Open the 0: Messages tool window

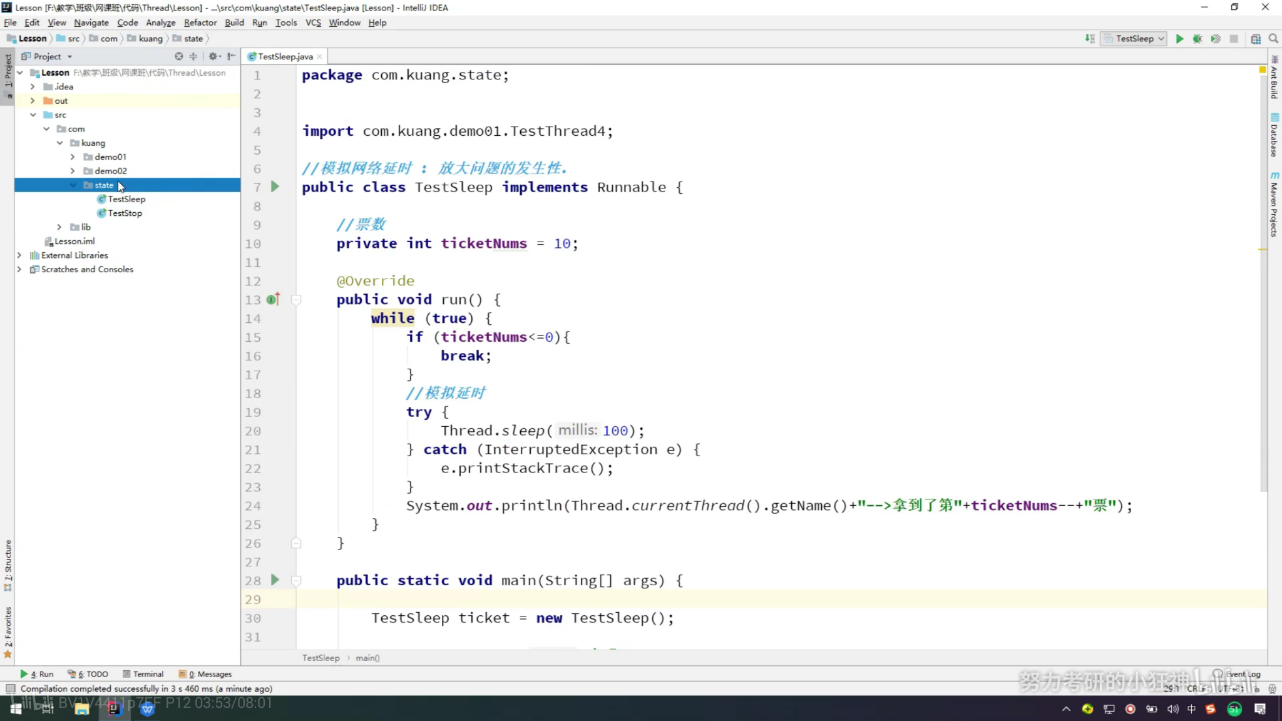coord(205,674)
